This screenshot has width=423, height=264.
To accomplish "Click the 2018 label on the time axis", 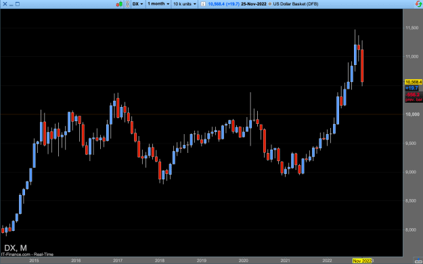I will [160, 261].
